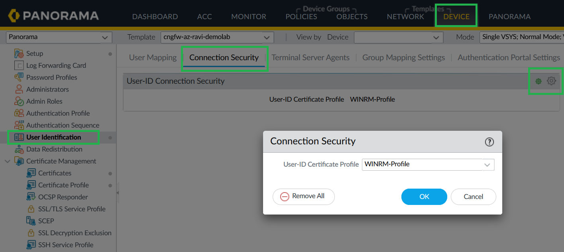Screen dimensions: 564x252
Task: Open the help icon in Connection Security dialog
Action: pyautogui.click(x=489, y=142)
